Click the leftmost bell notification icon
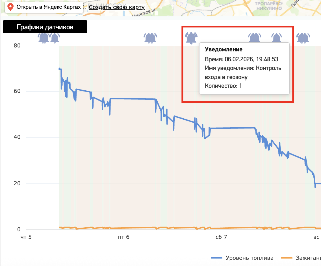Image resolution: width=321 pixels, height=266 pixels. [44, 38]
